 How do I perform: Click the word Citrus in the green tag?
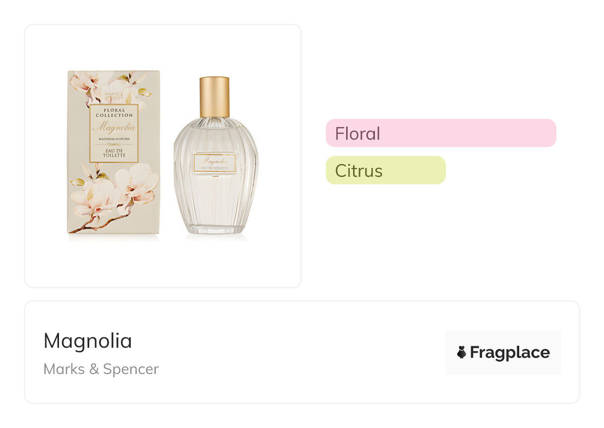(359, 171)
